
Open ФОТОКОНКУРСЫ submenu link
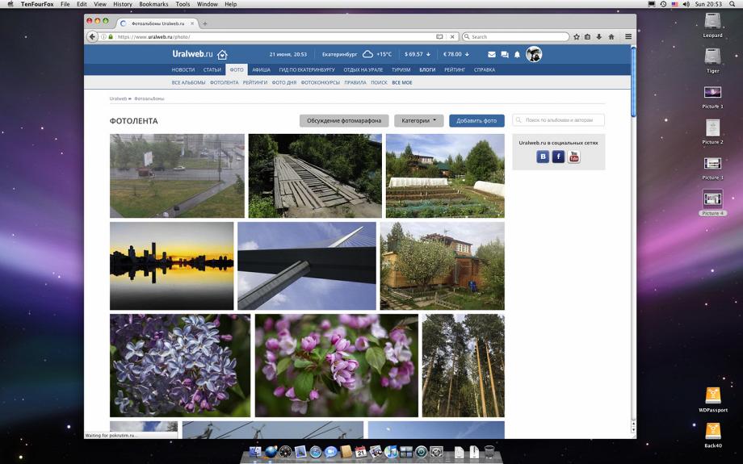pyautogui.click(x=321, y=82)
